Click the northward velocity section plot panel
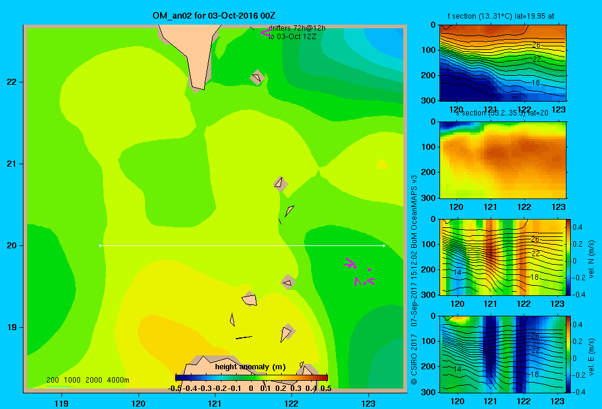Image resolution: width=602 pixels, height=409 pixels. [503, 257]
